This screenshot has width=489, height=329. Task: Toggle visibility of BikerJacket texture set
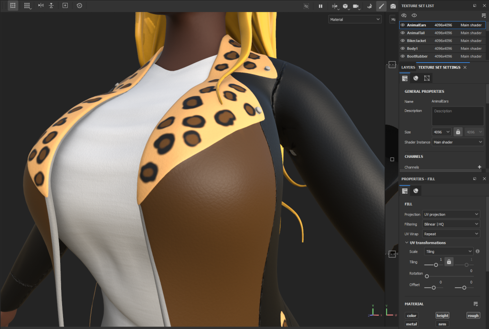pyautogui.click(x=403, y=41)
